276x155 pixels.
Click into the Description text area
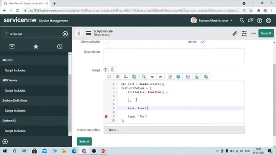(174, 56)
